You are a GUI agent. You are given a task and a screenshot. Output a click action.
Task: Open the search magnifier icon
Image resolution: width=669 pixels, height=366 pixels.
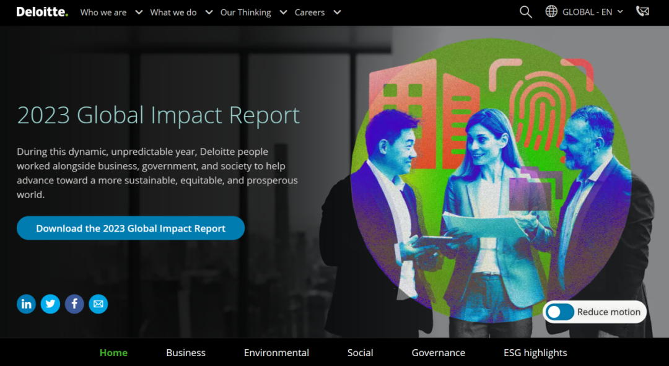coord(526,12)
